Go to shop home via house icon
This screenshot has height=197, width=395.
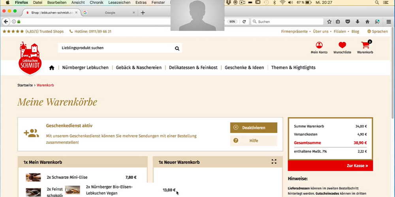click(x=52, y=68)
